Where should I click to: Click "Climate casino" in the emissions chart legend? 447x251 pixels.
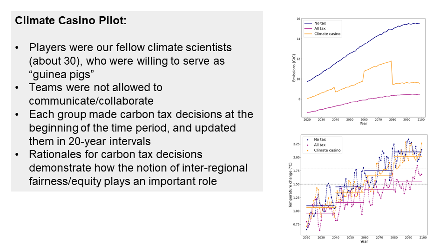[x=327, y=34]
